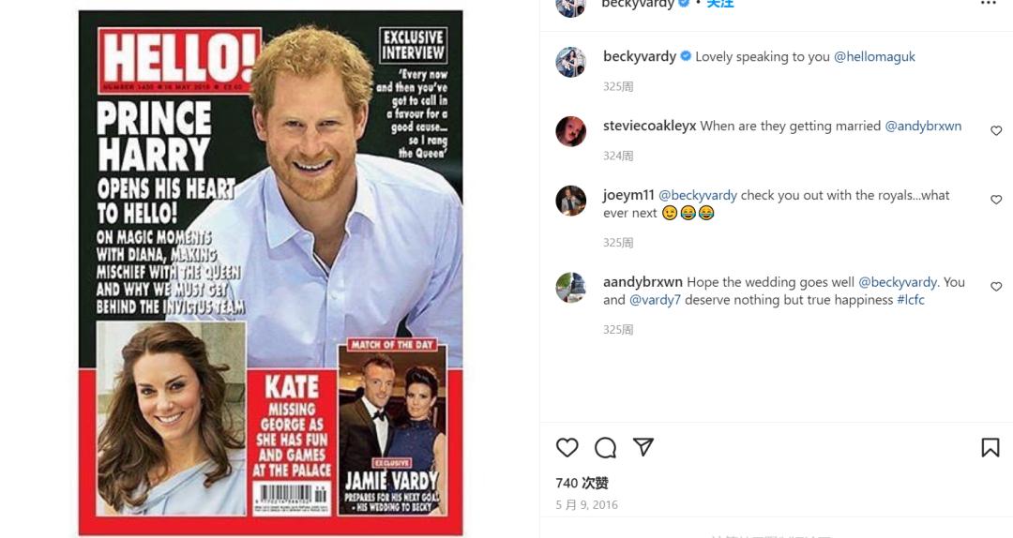Open the username joeym11 in comments
Image resolution: width=1013 pixels, height=538 pixels.
point(628,195)
